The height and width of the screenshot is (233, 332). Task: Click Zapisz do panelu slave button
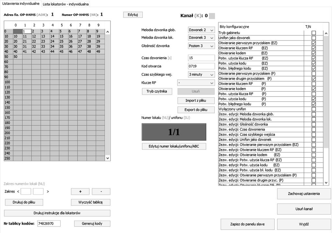(x=247, y=224)
